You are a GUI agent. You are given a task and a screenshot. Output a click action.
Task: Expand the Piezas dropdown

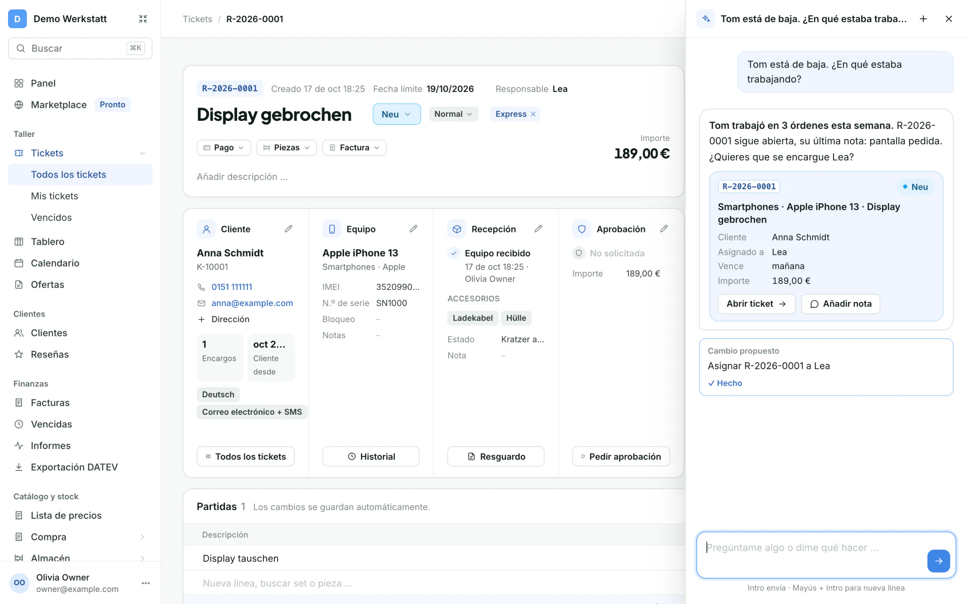286,147
